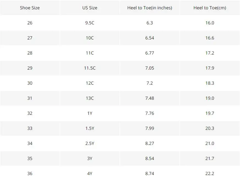Screen dimensions: 240x183
Task: Select the 22.2 cm value
Action: point(210,173)
